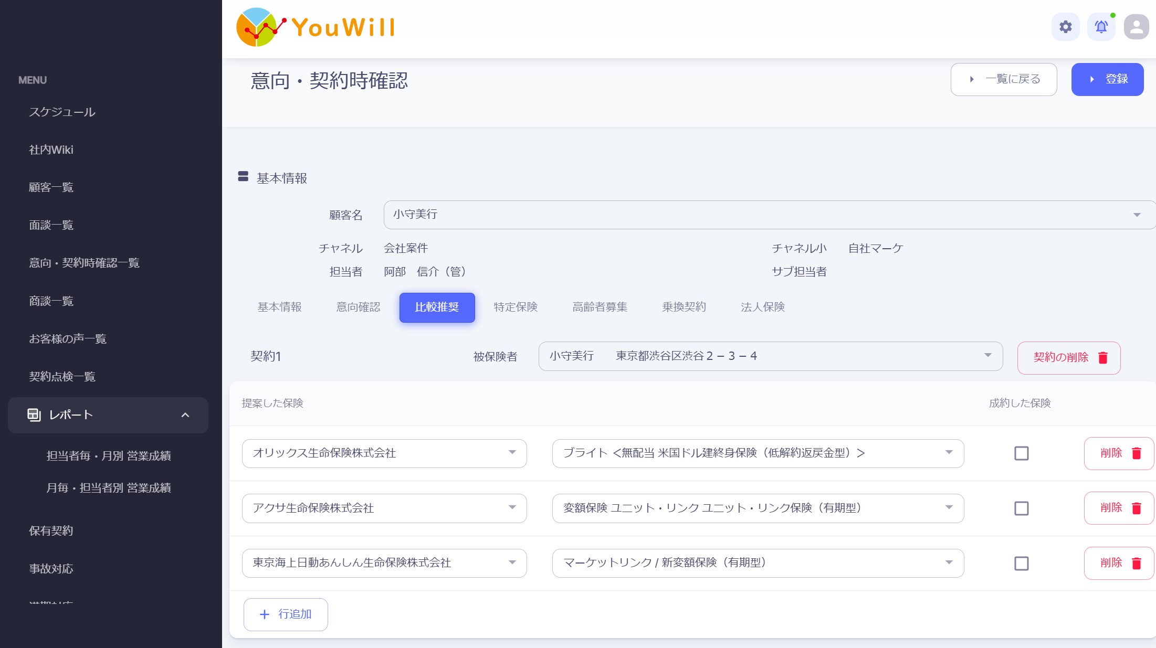The height and width of the screenshot is (648, 1156).
Task: Open マーケットリンク product dropdown
Action: coord(758,564)
